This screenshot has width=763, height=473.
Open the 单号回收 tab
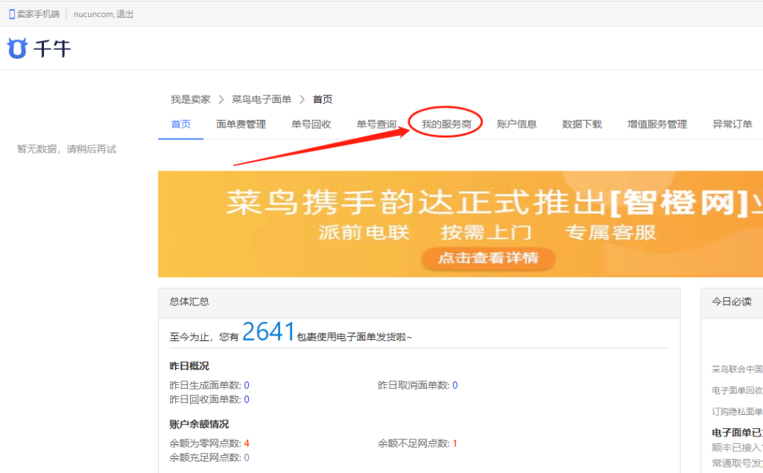point(311,124)
